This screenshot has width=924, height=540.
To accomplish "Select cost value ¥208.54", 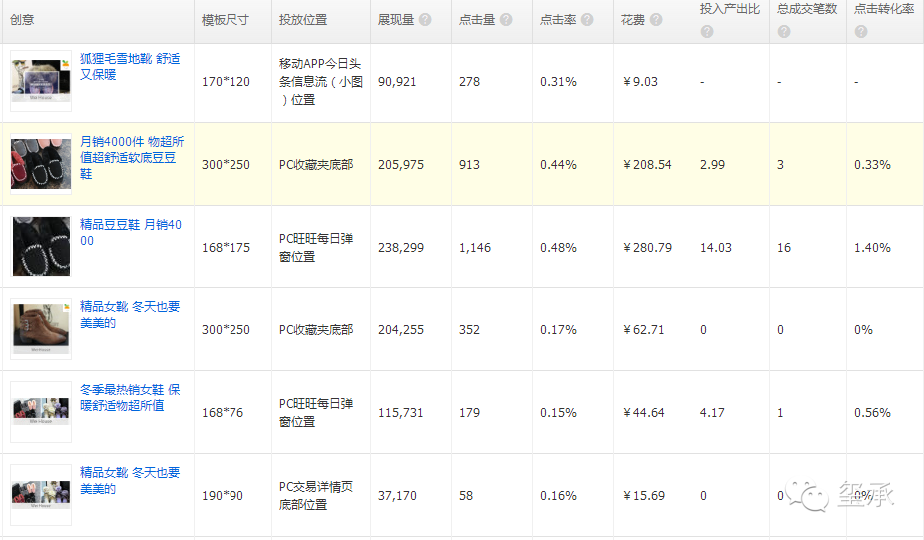I will point(647,165).
